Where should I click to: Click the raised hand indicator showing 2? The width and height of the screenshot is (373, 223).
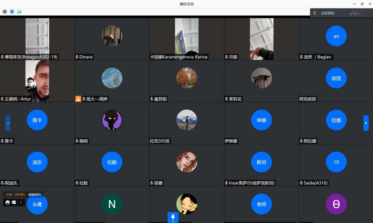[173, 217]
